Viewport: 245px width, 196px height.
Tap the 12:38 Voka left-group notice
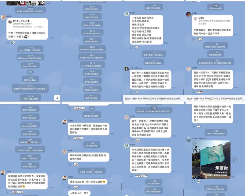coord(216,188)
